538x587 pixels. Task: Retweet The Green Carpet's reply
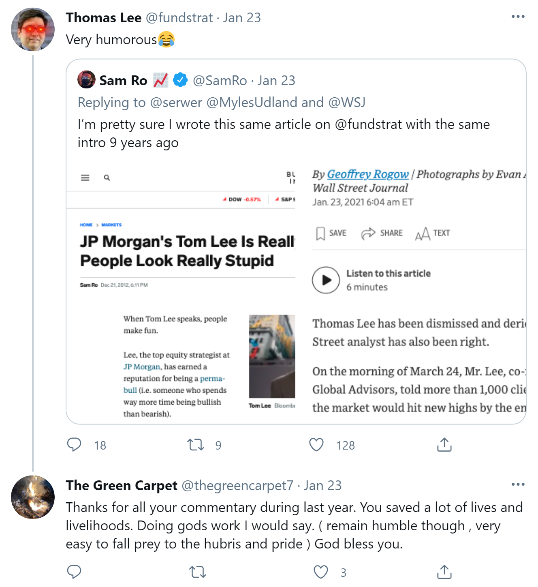[198, 572]
